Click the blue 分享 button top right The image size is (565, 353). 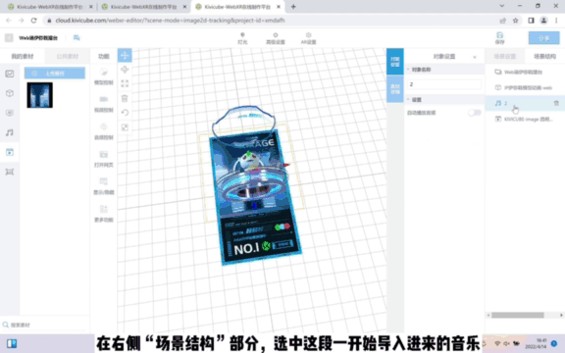[x=543, y=38]
